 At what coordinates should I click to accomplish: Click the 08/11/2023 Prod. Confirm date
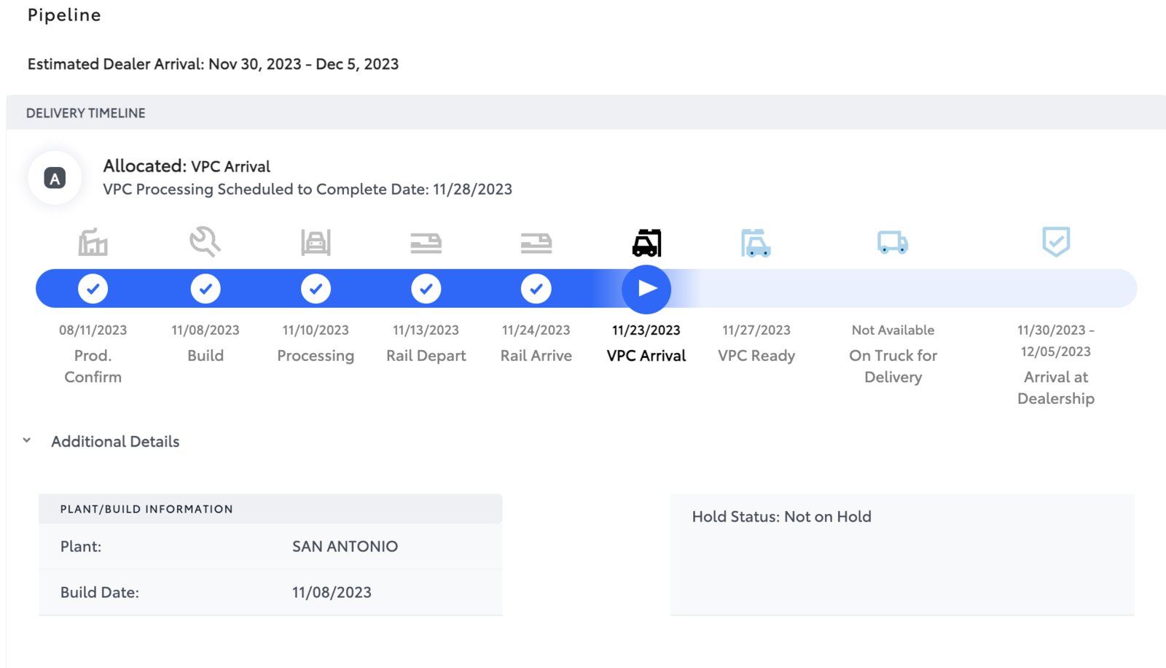(93, 330)
